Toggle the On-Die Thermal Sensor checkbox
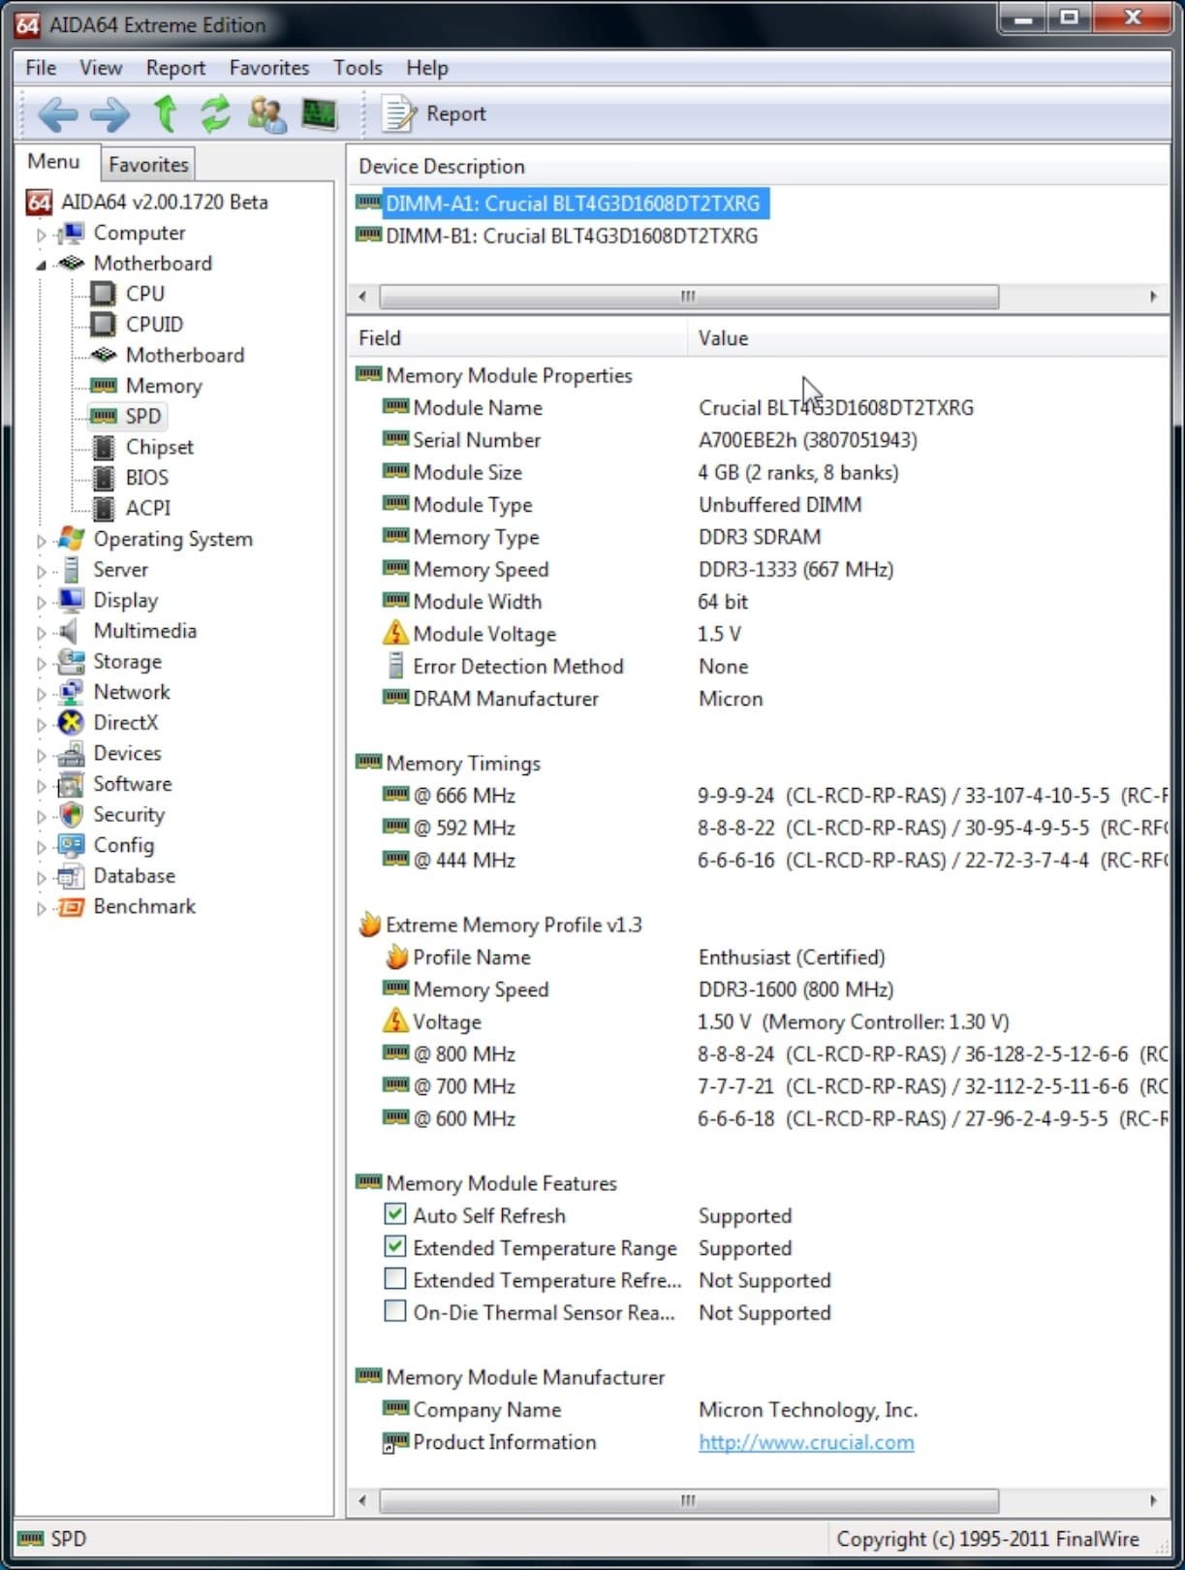The image size is (1185, 1570). point(394,1310)
